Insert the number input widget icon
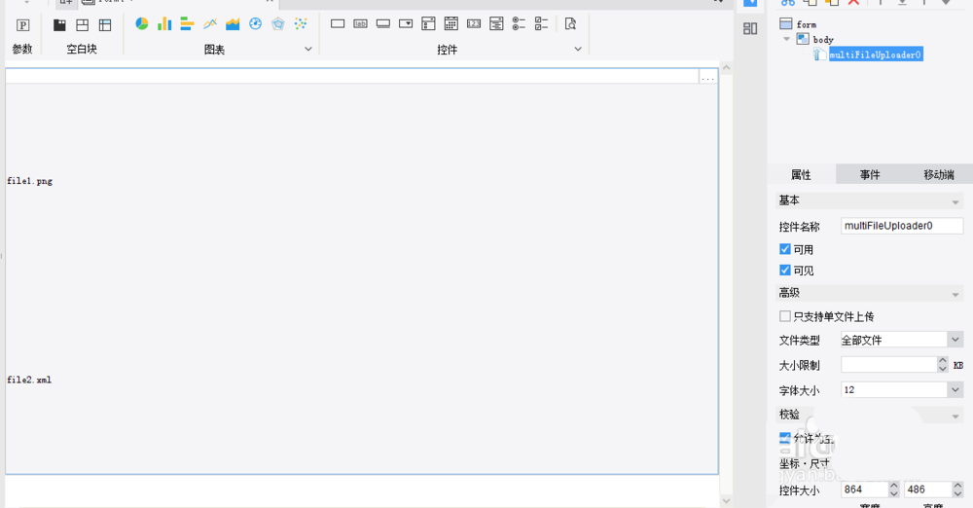 [x=474, y=23]
